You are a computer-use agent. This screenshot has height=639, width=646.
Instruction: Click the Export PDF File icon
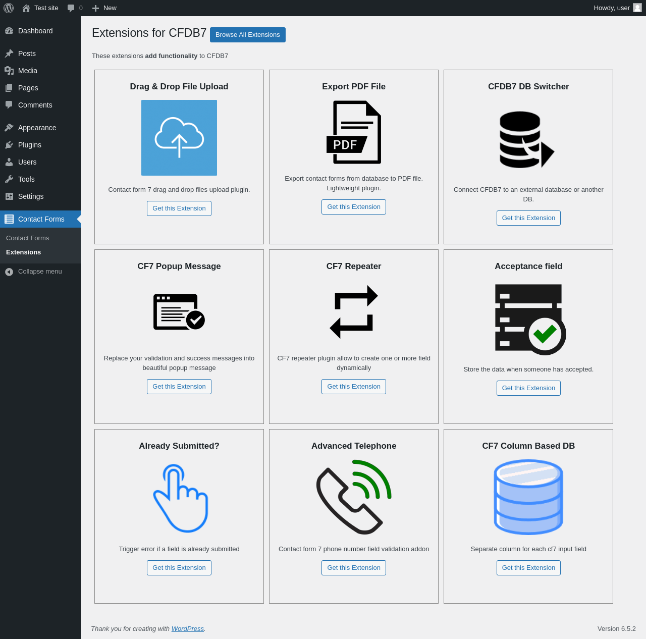coord(354,132)
